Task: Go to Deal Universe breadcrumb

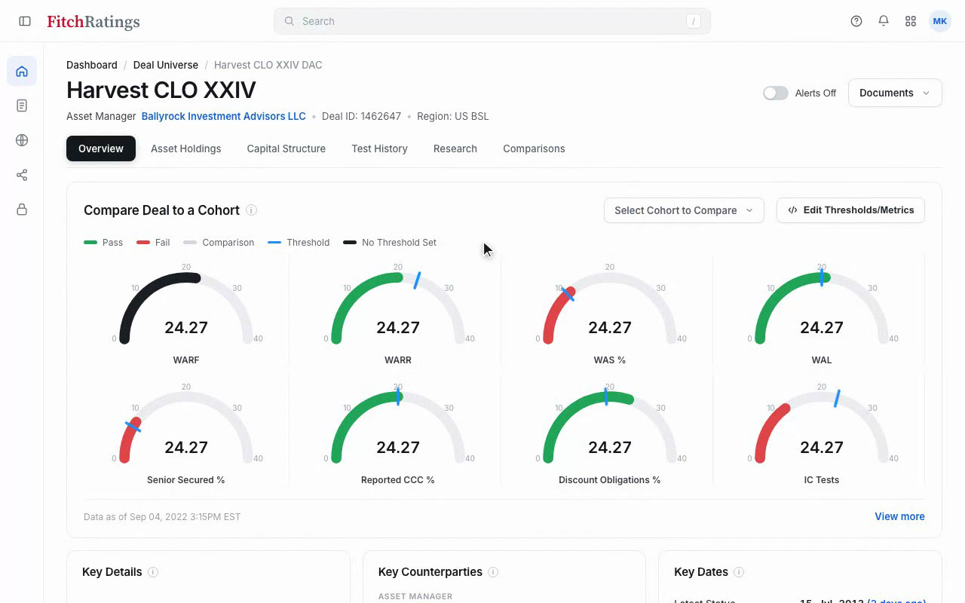Action: point(166,65)
